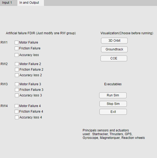This screenshot has width=157, height=158.
Task: Click the Exit button
Action: point(113,112)
